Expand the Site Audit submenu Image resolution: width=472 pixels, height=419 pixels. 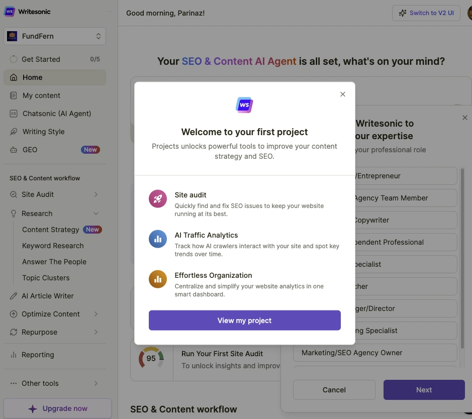(96, 194)
